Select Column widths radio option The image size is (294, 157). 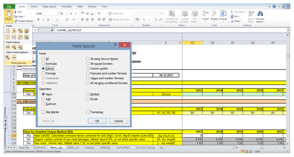pyautogui.click(x=88, y=68)
